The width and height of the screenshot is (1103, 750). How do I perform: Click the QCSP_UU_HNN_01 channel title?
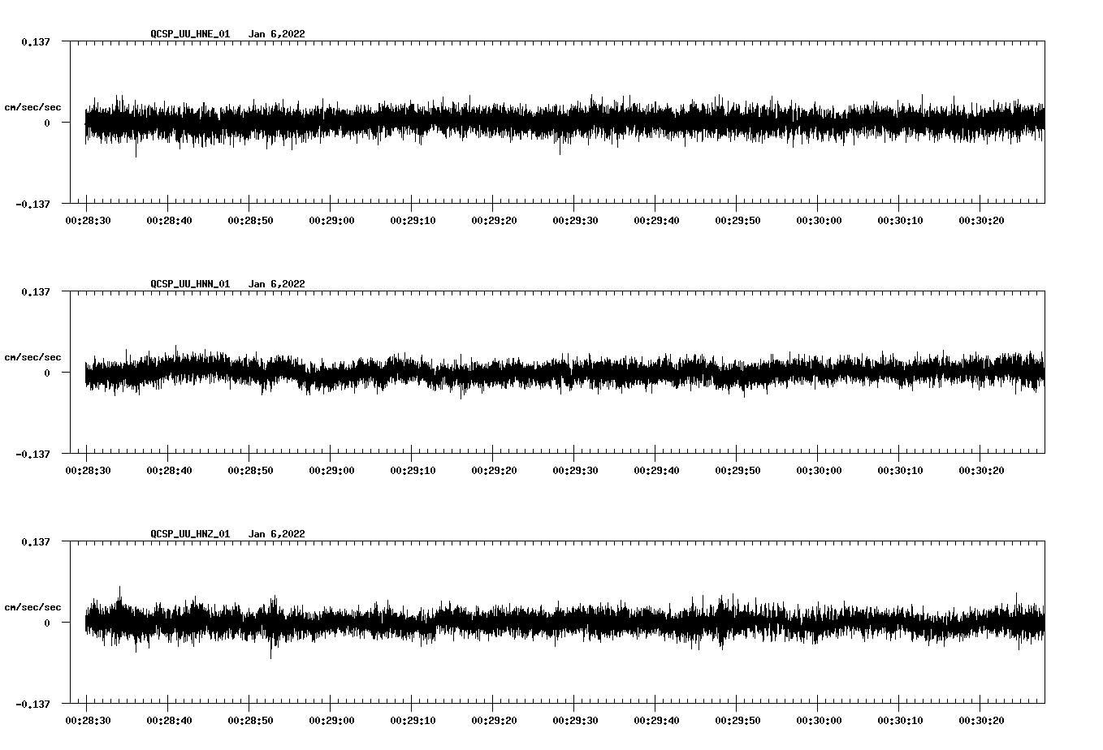pos(190,284)
